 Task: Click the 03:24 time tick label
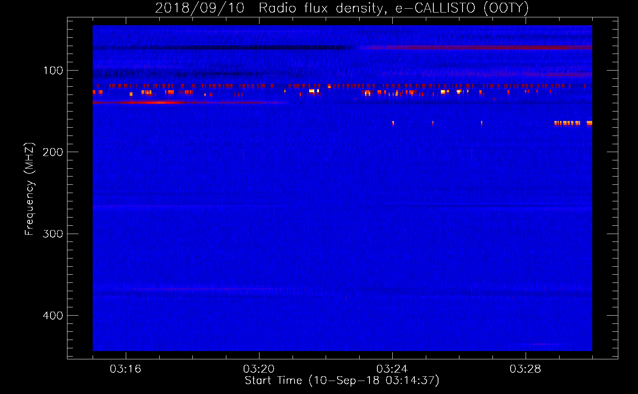(x=392, y=369)
